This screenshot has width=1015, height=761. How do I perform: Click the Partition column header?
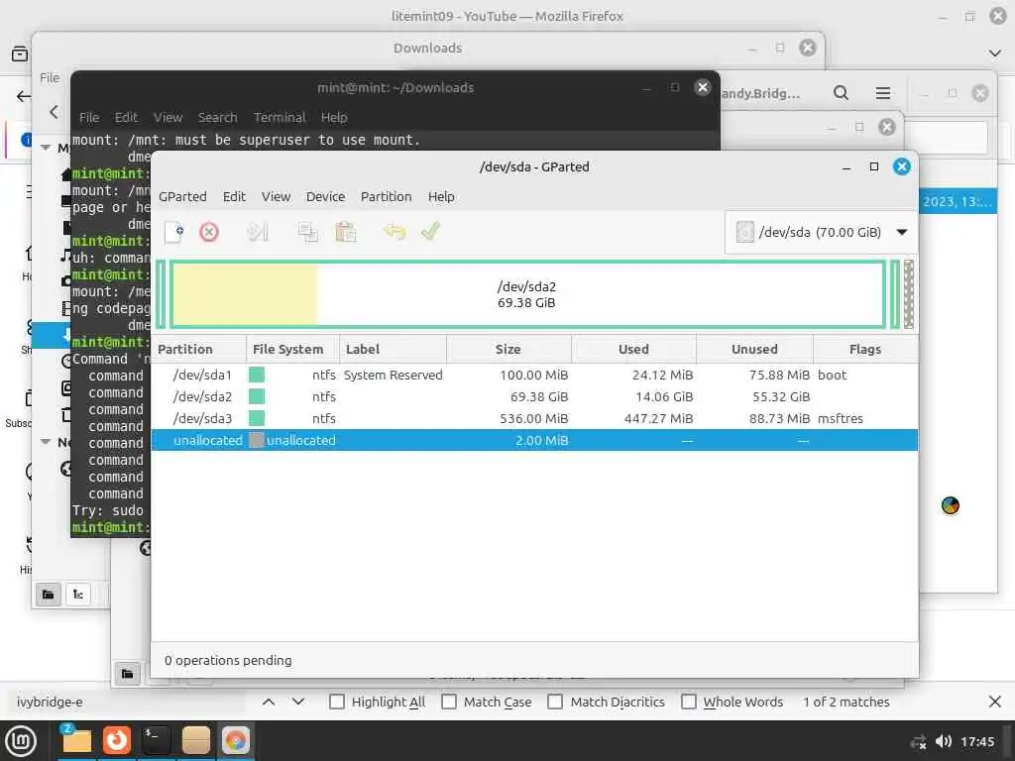tap(198, 350)
